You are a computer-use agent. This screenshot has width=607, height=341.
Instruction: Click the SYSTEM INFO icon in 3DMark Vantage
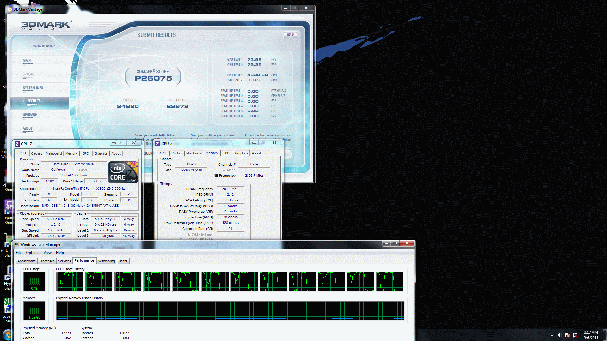click(33, 88)
